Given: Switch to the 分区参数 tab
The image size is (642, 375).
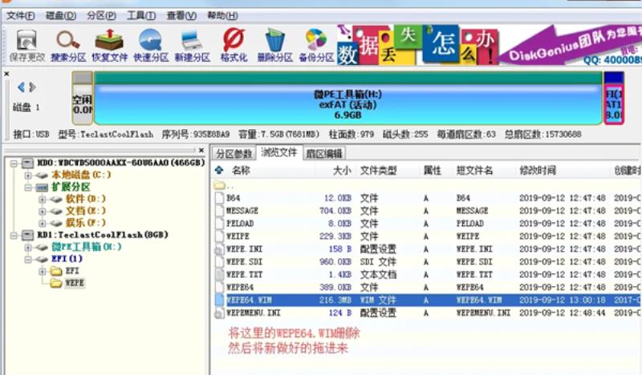Looking at the screenshot, I should (234, 154).
